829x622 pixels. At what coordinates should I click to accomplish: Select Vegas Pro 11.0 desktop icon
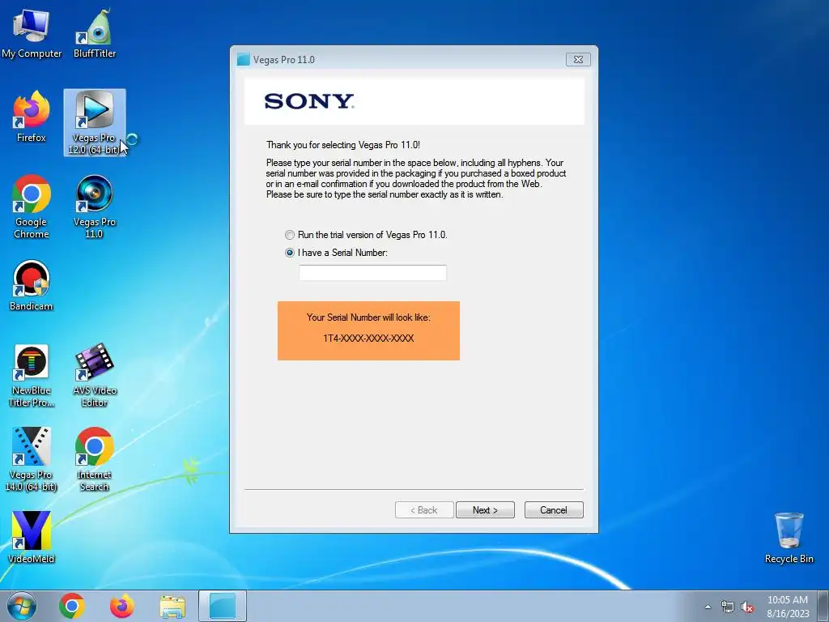(95, 207)
